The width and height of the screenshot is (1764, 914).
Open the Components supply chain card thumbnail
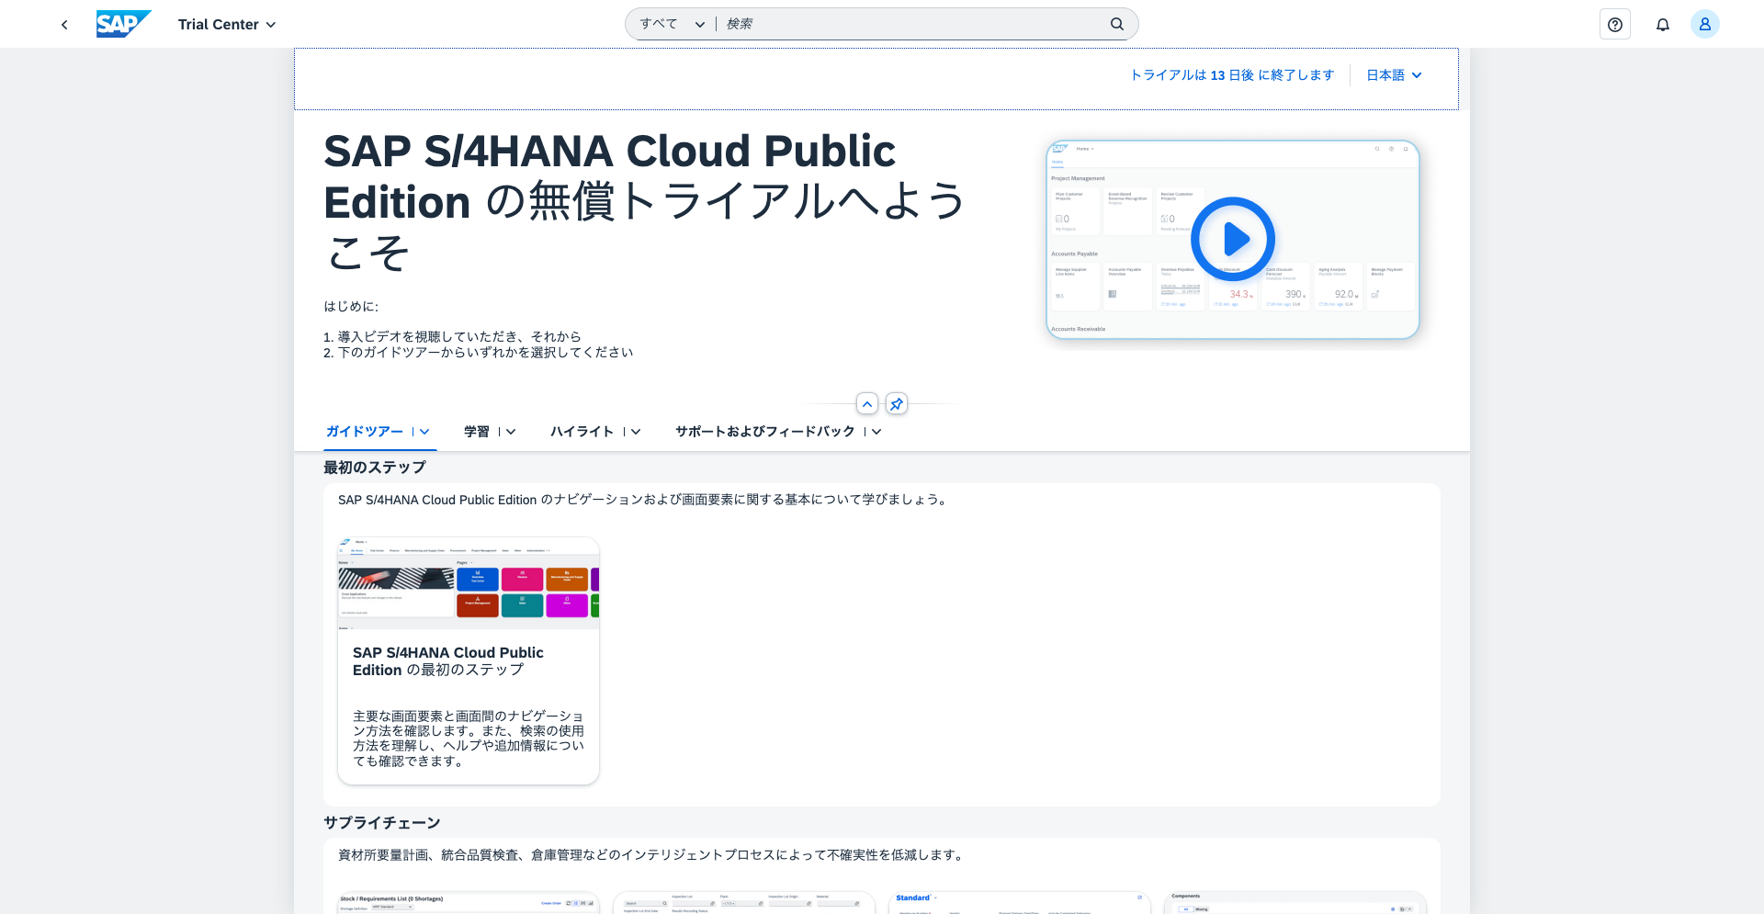point(1295,902)
